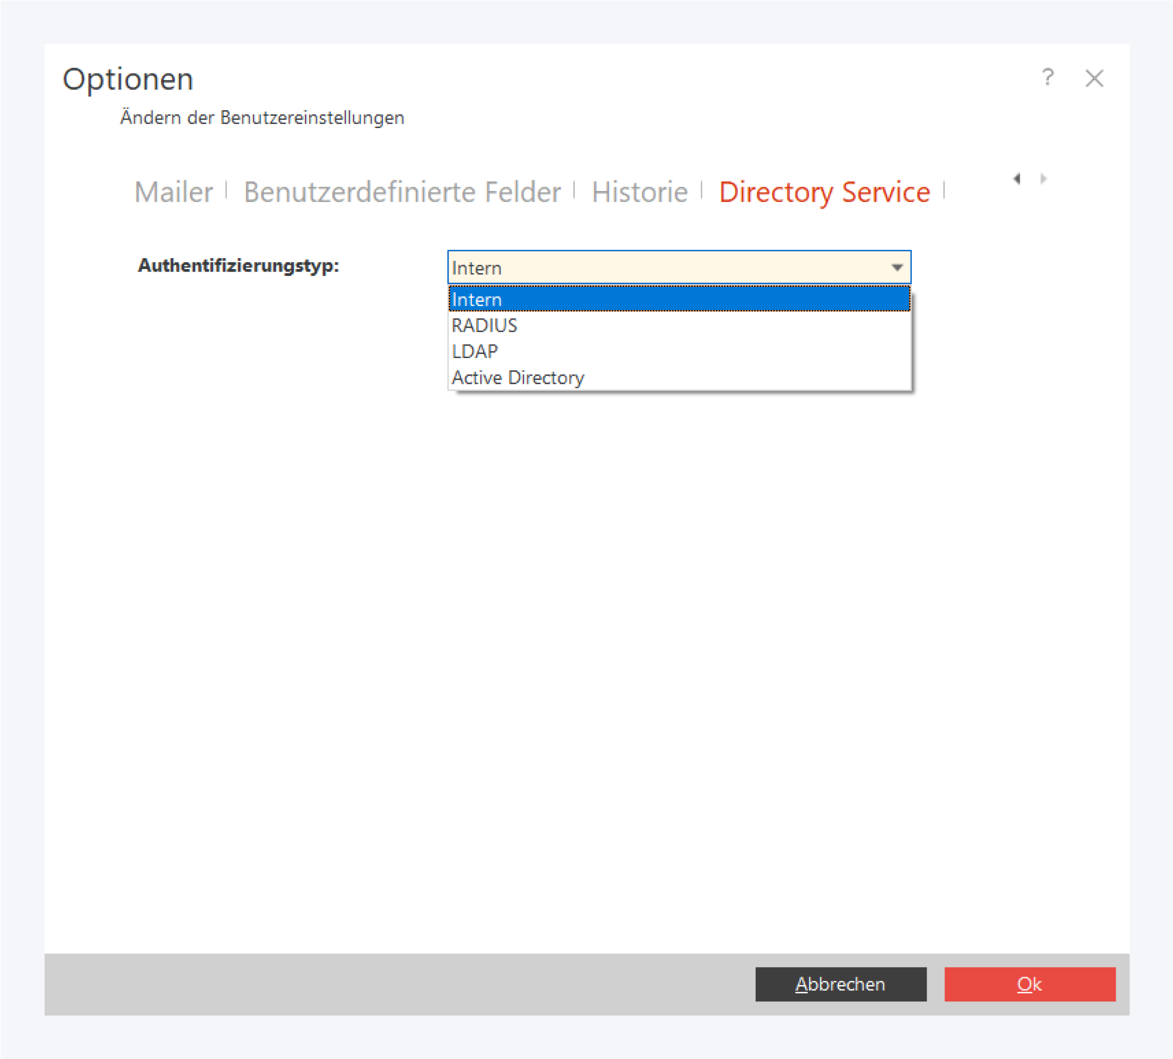Click the help question mark icon

tap(1047, 77)
